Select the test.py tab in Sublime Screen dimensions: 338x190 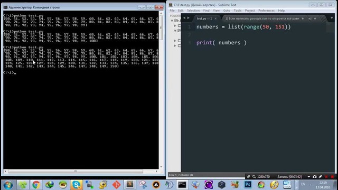204,18
